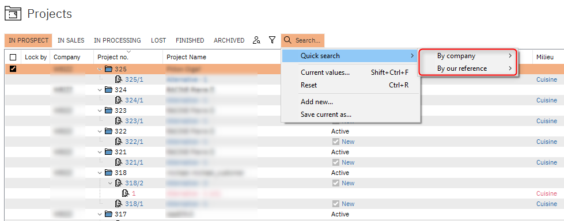Switch to the IN SALES tab
This screenshot has width=564, height=221.
tap(71, 40)
